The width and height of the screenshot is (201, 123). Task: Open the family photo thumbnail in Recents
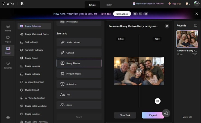[187, 39]
